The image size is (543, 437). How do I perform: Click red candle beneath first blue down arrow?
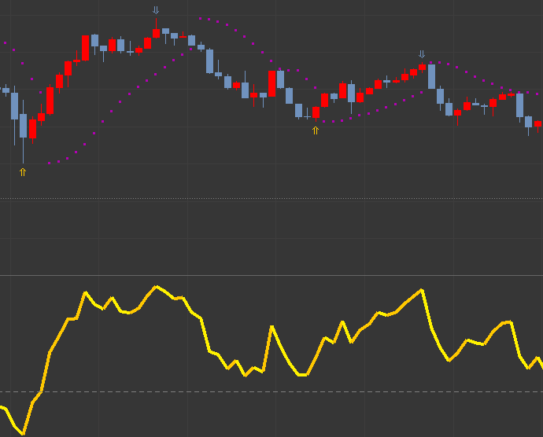click(156, 33)
